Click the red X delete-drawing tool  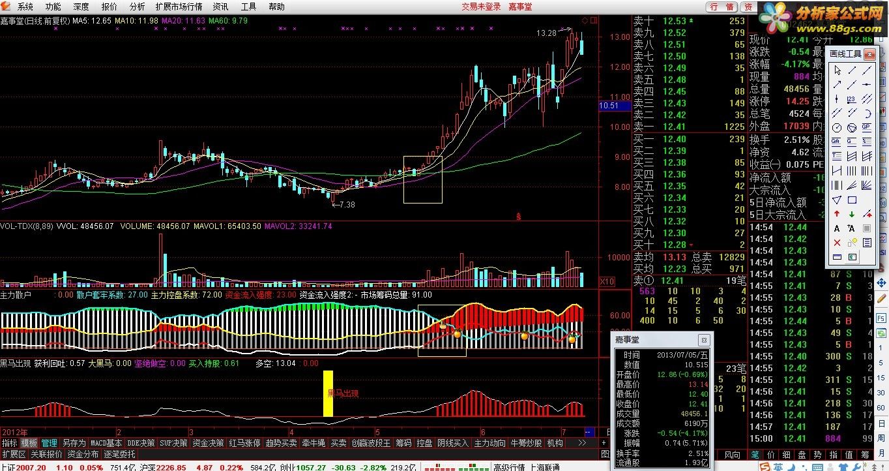pos(837,243)
